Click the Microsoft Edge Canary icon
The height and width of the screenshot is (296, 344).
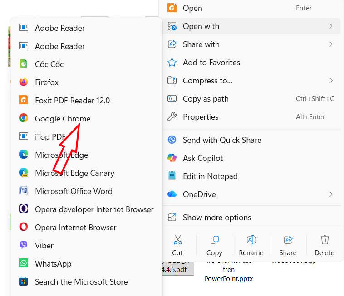coord(24,172)
